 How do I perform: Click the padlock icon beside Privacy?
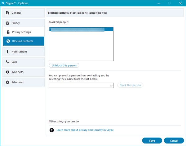pyautogui.click(x=7, y=23)
